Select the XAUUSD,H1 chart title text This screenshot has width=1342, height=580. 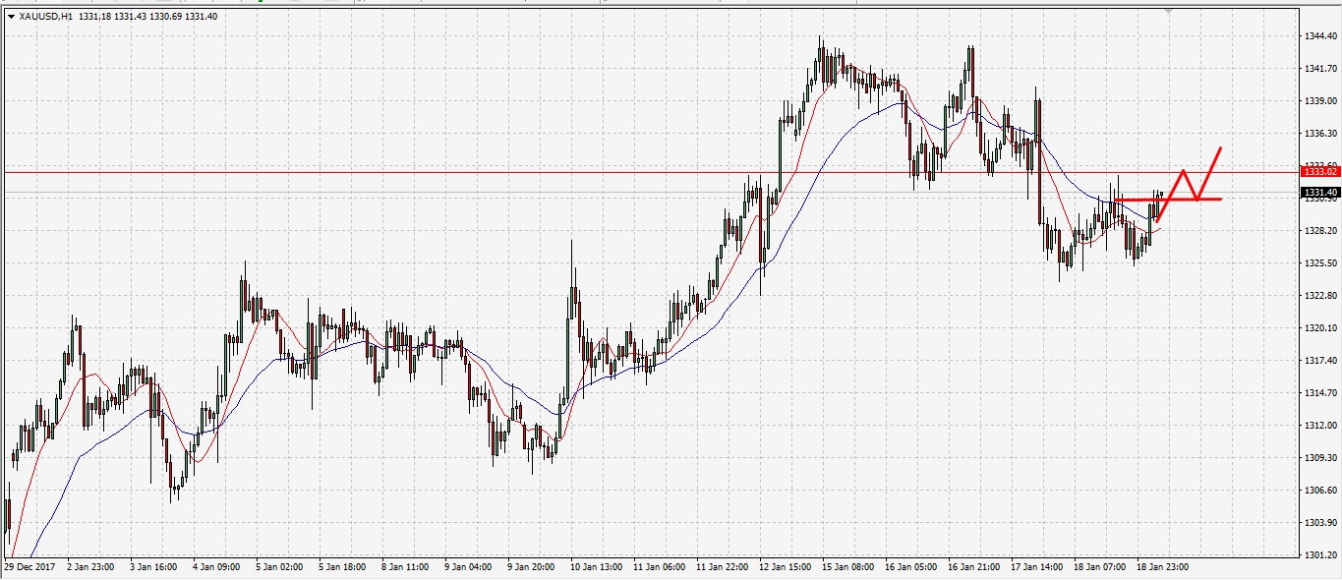coord(45,16)
